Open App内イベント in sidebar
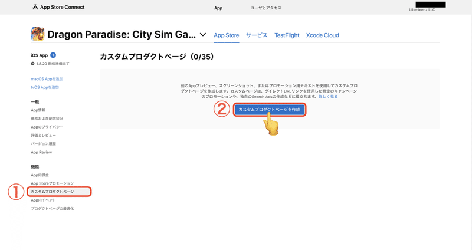The image size is (472, 250). click(43, 200)
